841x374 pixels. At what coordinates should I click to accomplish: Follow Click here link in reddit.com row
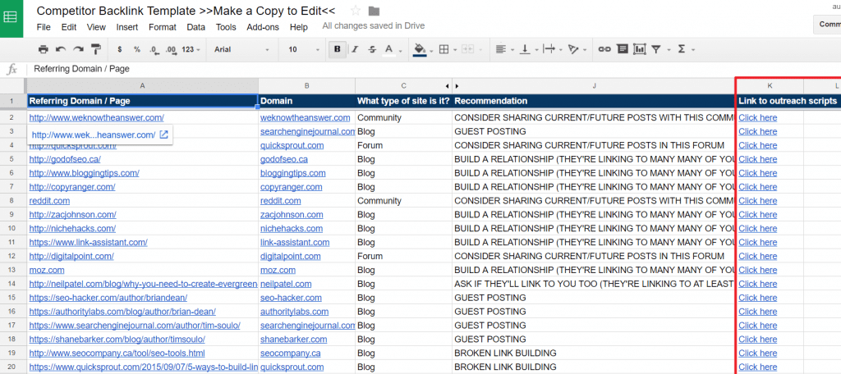click(x=757, y=201)
